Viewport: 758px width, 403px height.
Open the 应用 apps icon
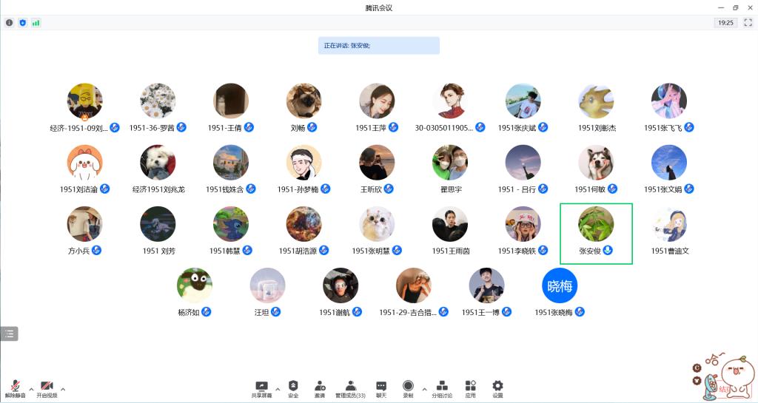pos(470,387)
